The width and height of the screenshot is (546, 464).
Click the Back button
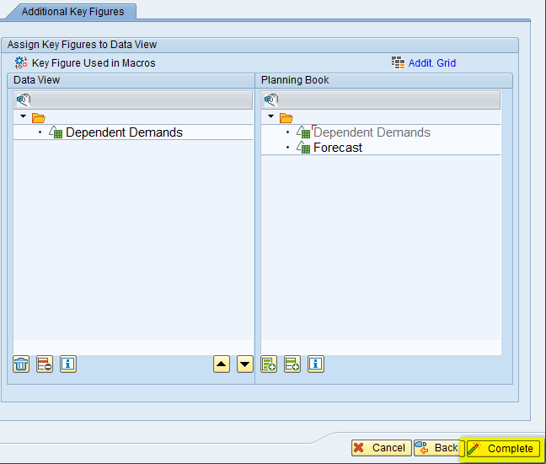(x=440, y=448)
